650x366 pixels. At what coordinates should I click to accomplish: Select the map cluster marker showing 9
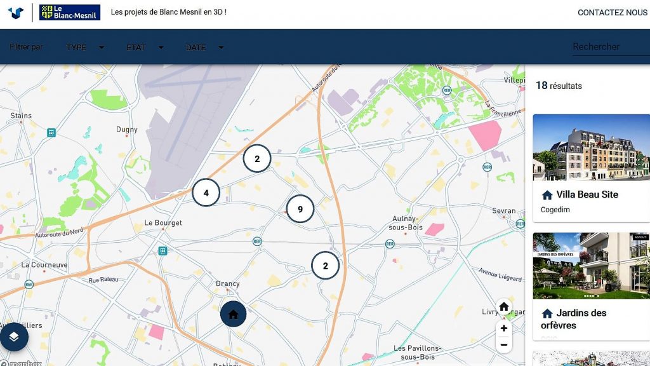click(300, 208)
